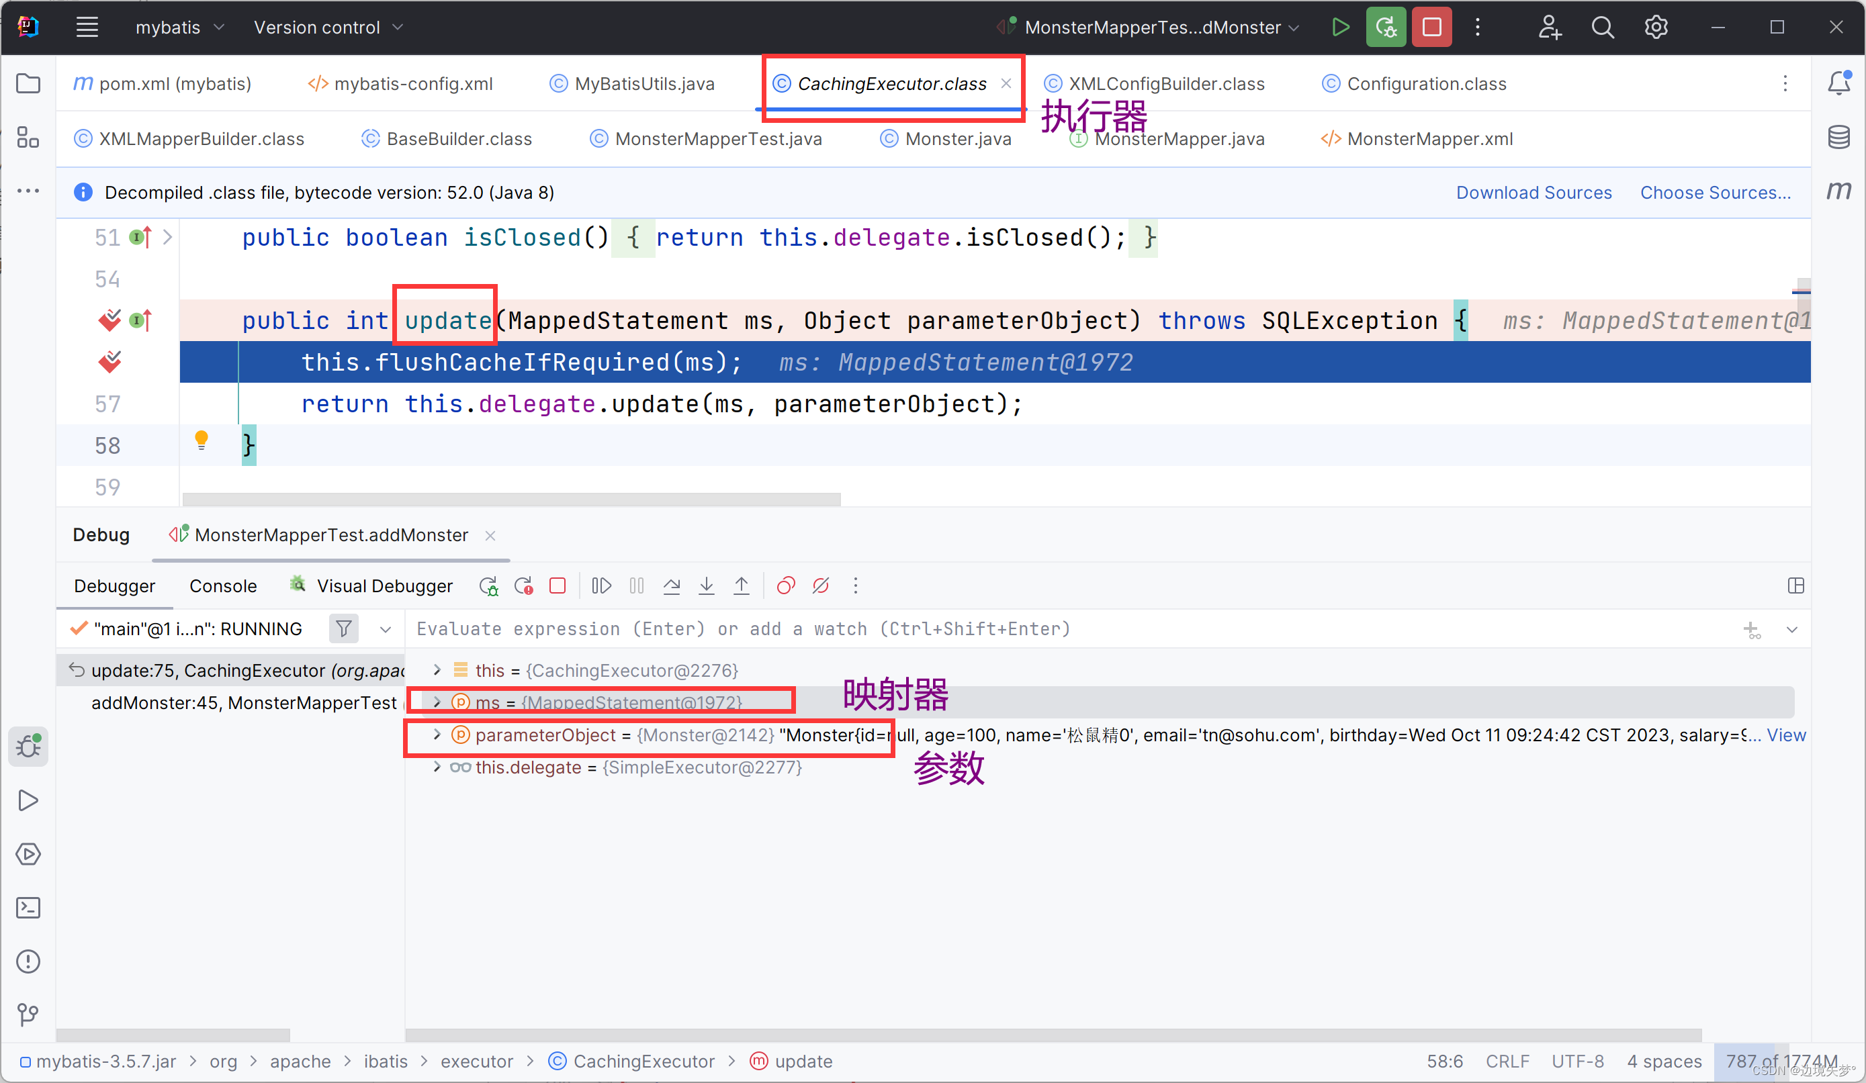The width and height of the screenshot is (1866, 1083).
Task: Click Download Sources link
Action: 1534,193
